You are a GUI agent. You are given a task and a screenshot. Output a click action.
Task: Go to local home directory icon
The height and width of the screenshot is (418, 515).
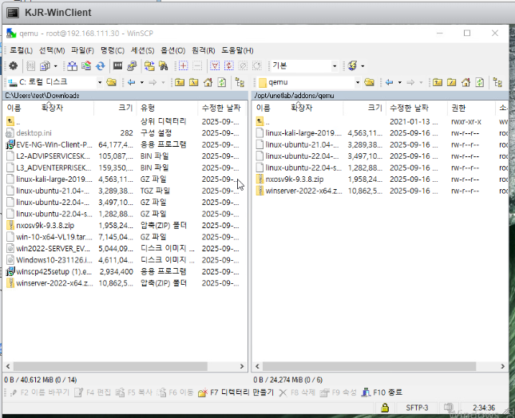208,82
